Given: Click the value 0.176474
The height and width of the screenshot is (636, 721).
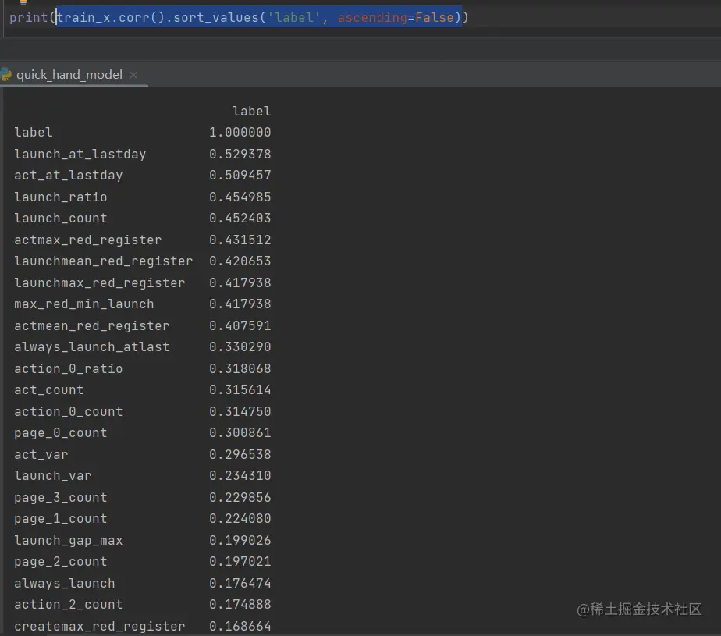Looking at the screenshot, I should coord(240,584).
